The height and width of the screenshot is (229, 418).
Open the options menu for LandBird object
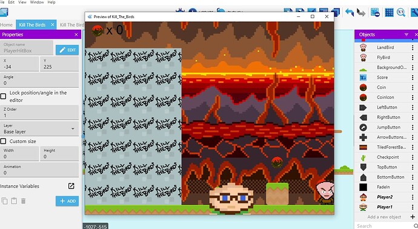[x=413, y=47]
